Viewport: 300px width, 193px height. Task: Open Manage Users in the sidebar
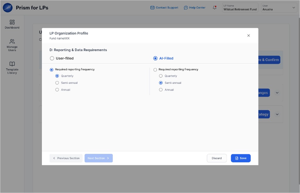click(x=12, y=45)
